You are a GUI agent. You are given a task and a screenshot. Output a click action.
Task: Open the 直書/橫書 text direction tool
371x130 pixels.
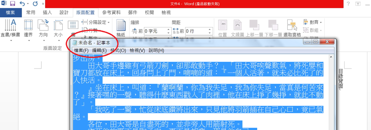point(11,30)
